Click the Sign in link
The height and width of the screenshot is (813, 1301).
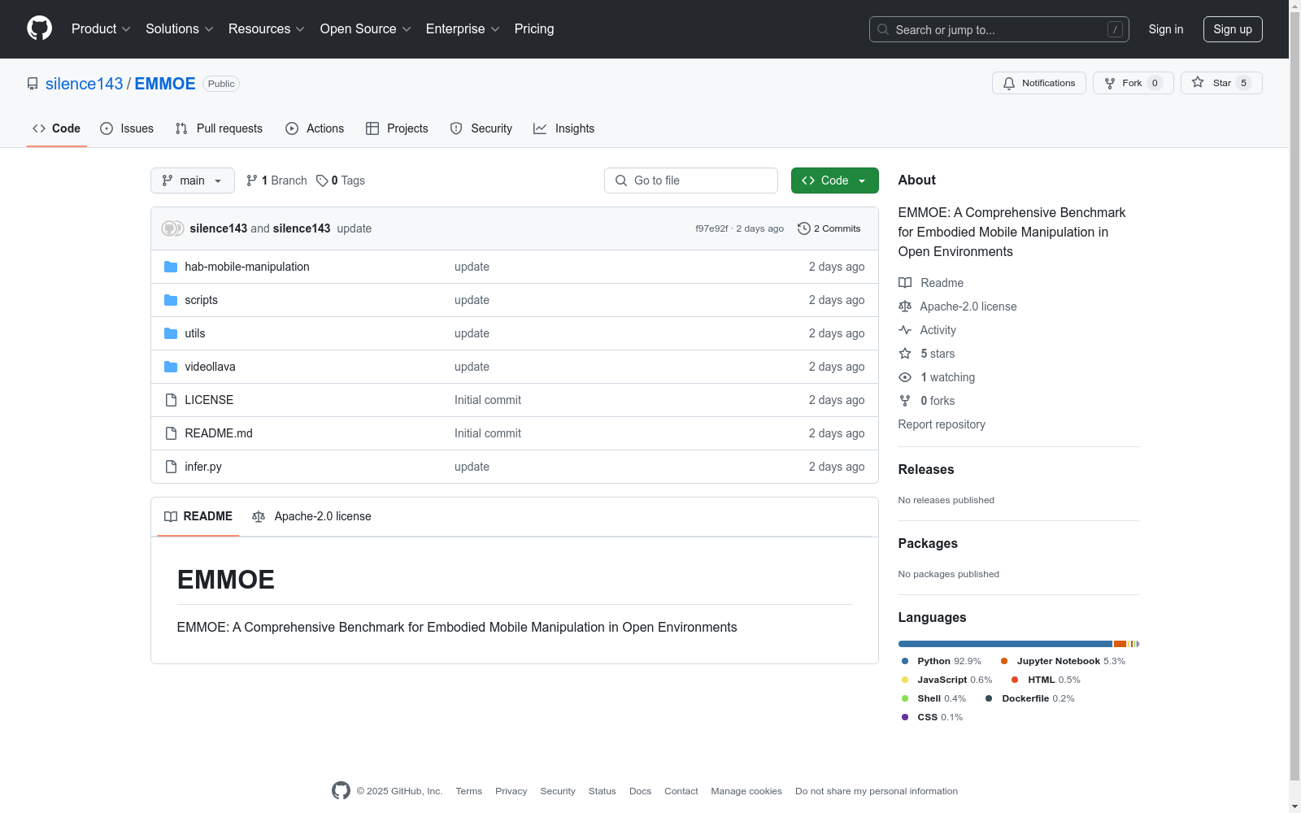coord(1166,29)
